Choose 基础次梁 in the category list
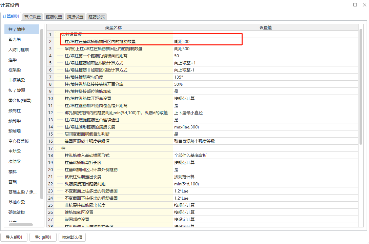This screenshot has height=244, width=369. click(x=22, y=202)
